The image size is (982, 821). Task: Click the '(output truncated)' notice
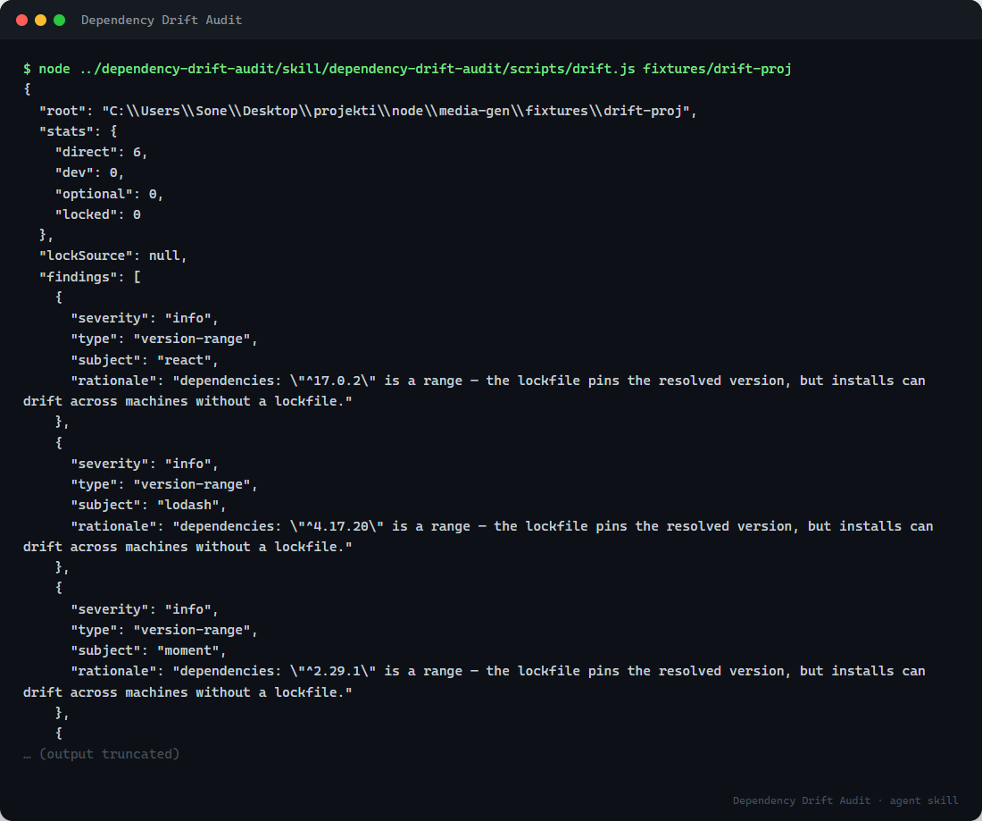click(102, 753)
